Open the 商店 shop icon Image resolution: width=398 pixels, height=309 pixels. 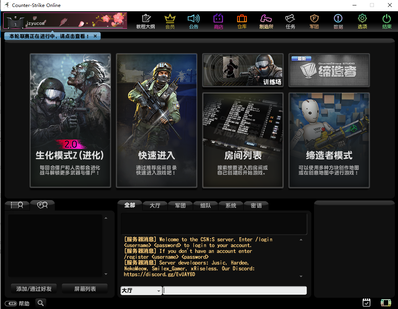click(x=218, y=21)
